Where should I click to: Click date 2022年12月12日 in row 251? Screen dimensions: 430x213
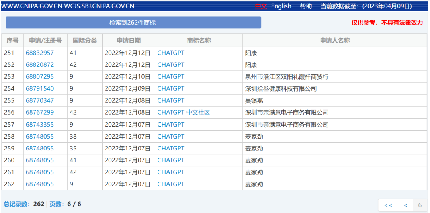[128, 53]
